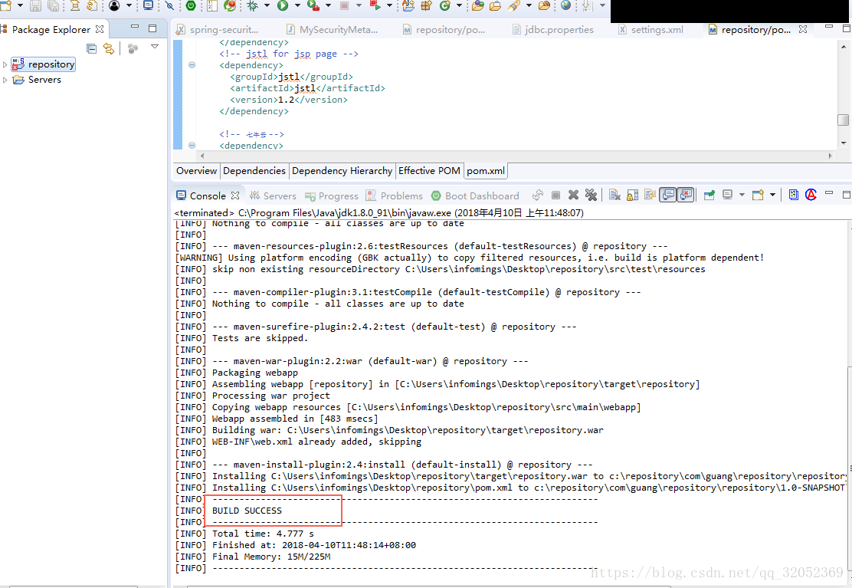Click the Open Type folder icon
The height and width of the screenshot is (588, 852).
point(477,5)
